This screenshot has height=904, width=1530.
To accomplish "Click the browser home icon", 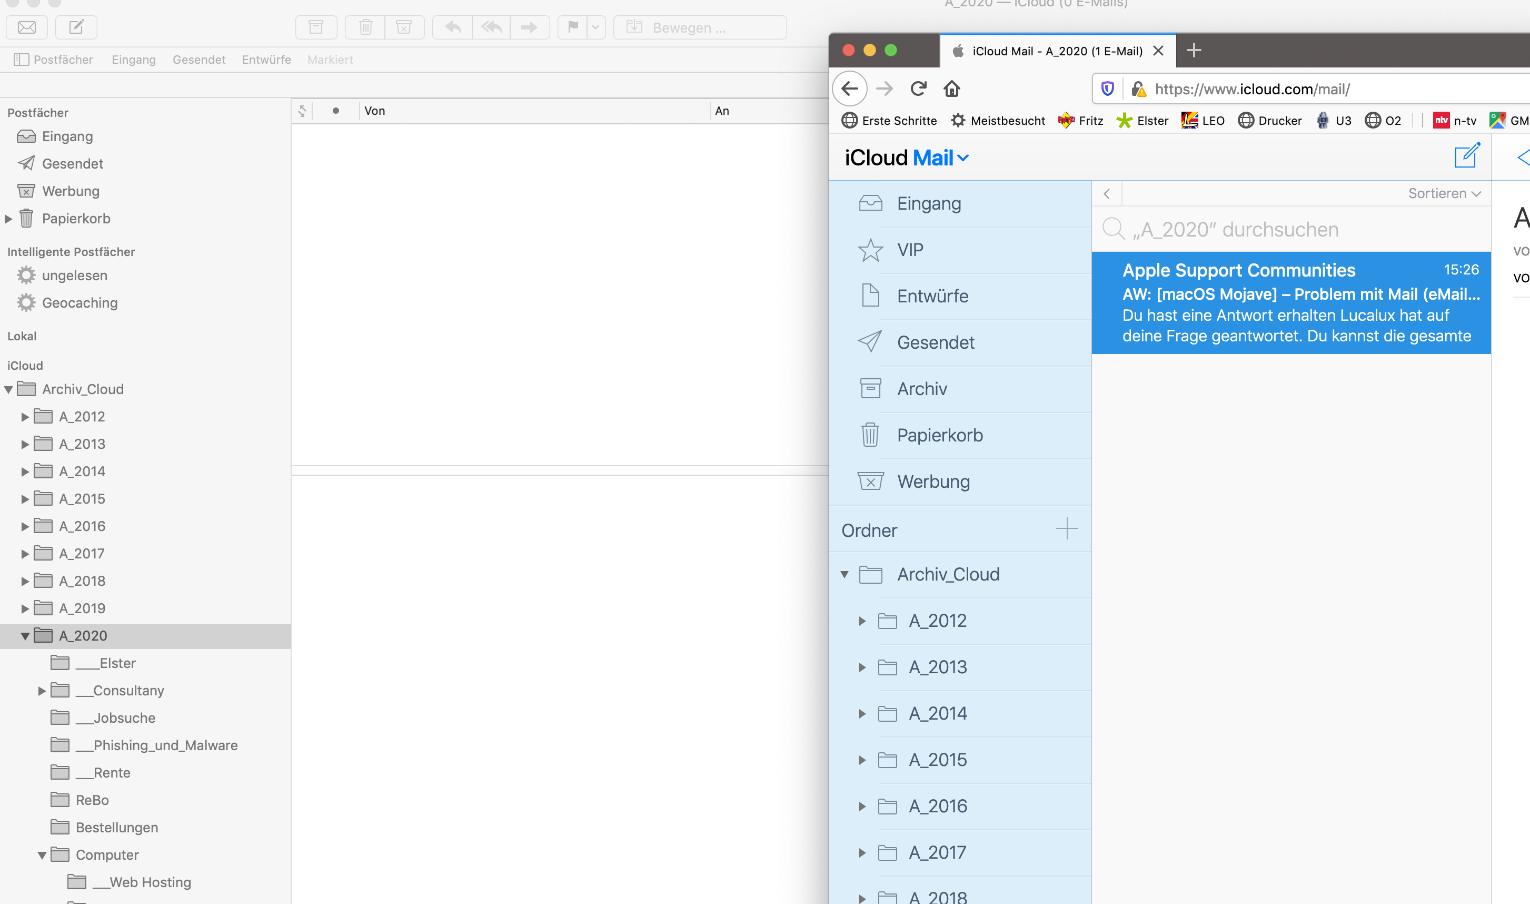I will point(951,89).
